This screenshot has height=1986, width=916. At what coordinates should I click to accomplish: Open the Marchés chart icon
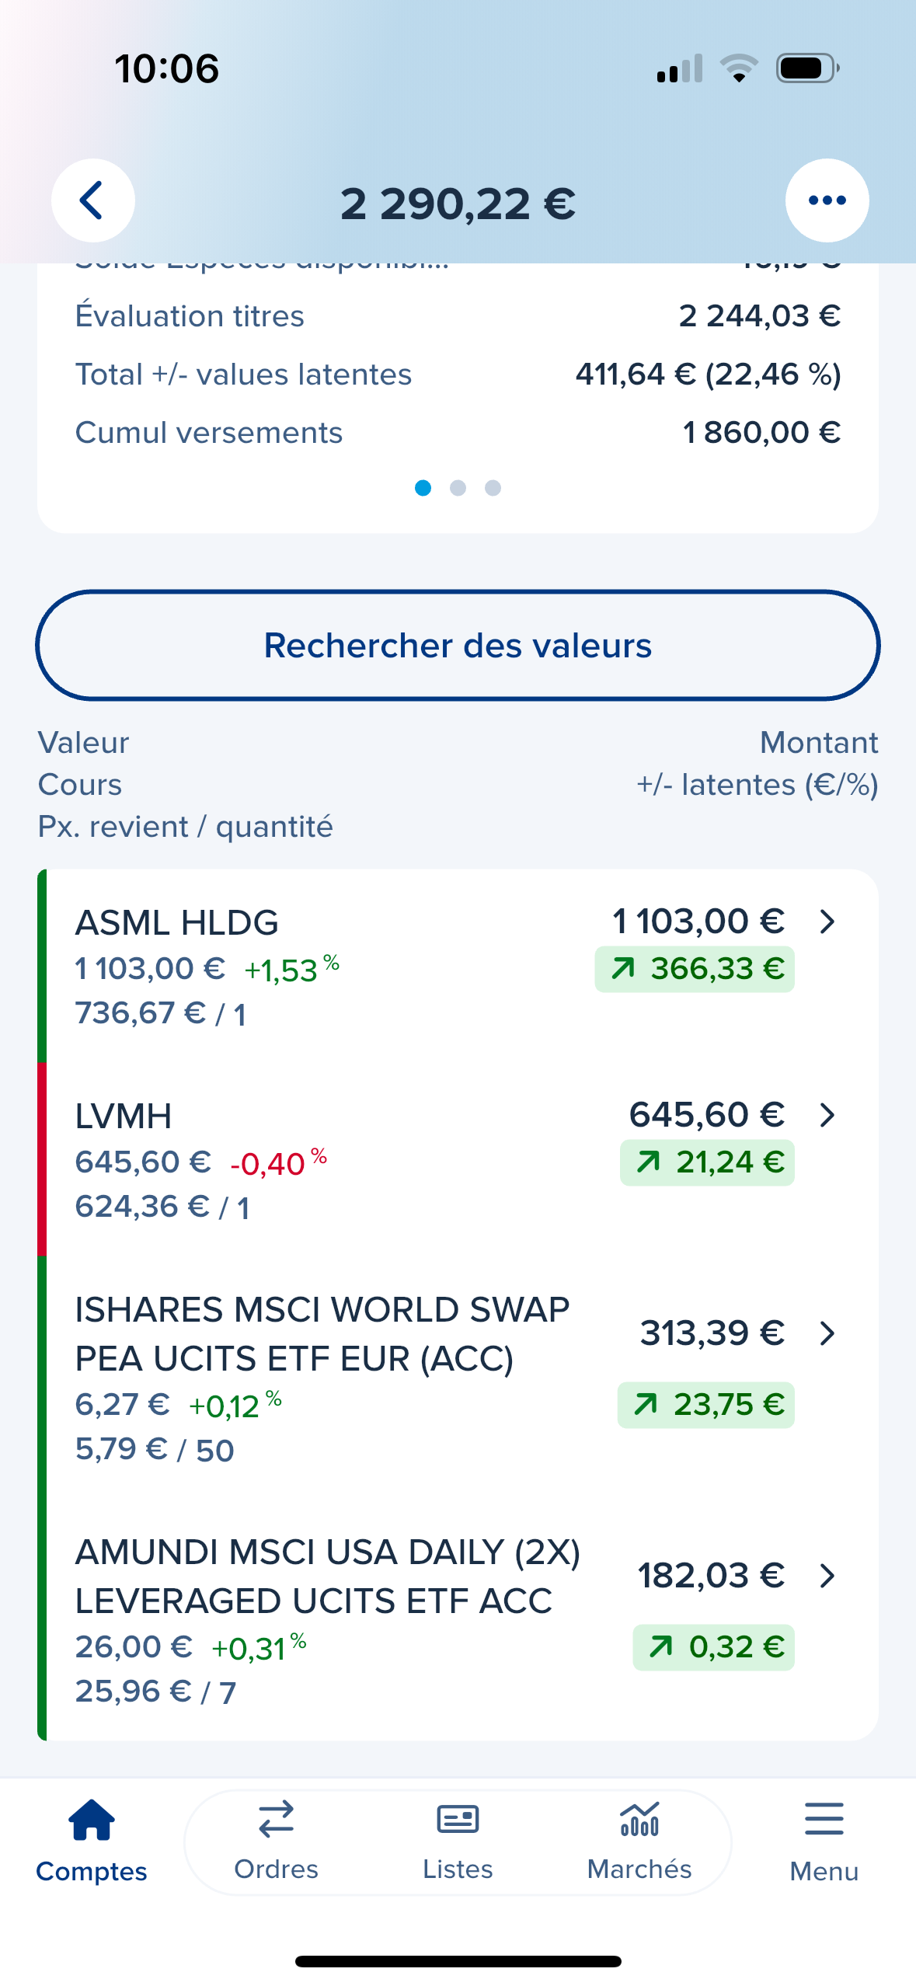(639, 1820)
